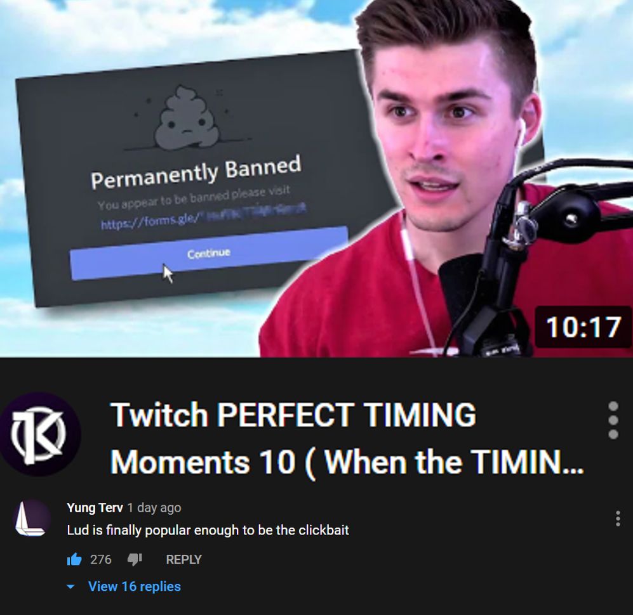Open the video's three-dot options menu
Image resolution: width=633 pixels, height=615 pixels.
(613, 420)
